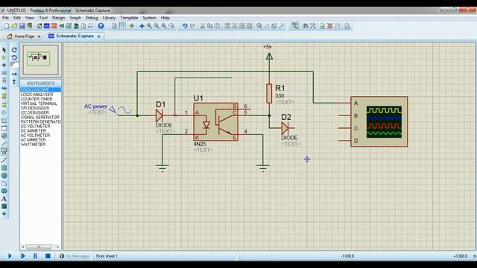Open the Design menu
Screen dimensions: 477x268
(x=58, y=18)
